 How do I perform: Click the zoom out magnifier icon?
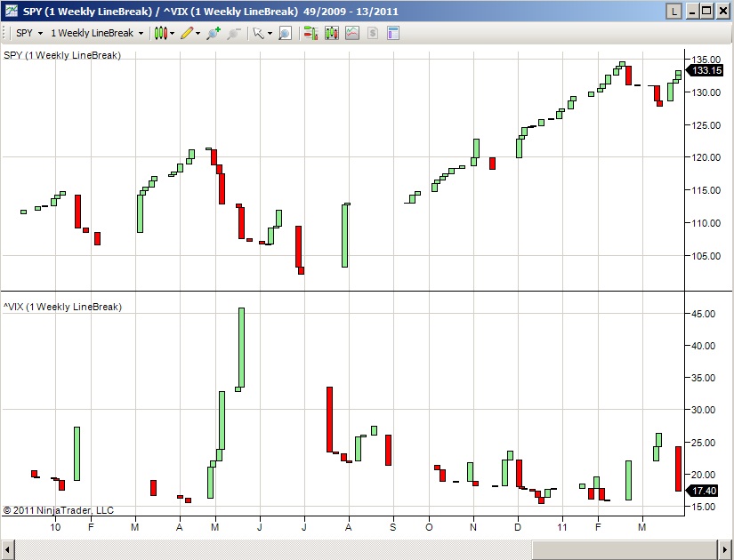[234, 33]
